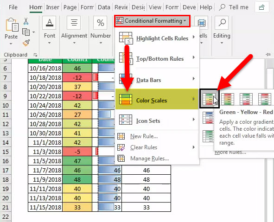274x222 pixels.
Task: Click the Highlight Cells Rules icon
Action: (x=126, y=38)
